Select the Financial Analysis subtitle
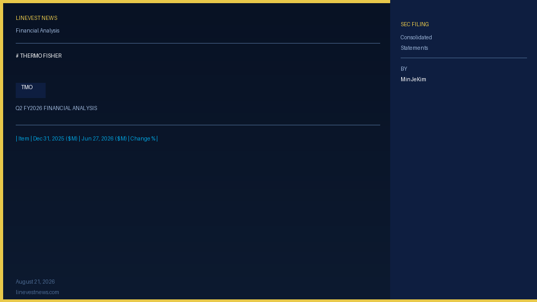 (37, 31)
